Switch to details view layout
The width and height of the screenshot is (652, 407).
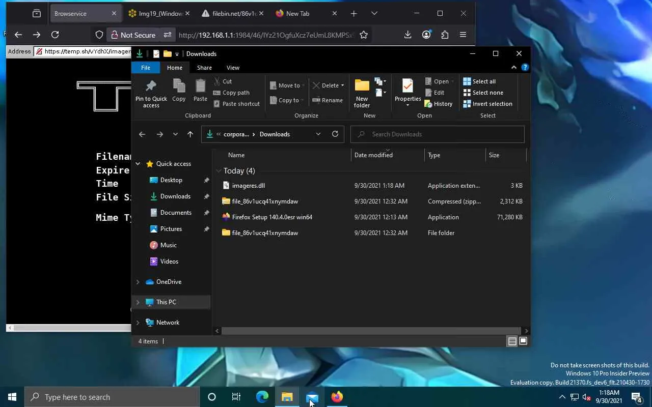click(512, 341)
